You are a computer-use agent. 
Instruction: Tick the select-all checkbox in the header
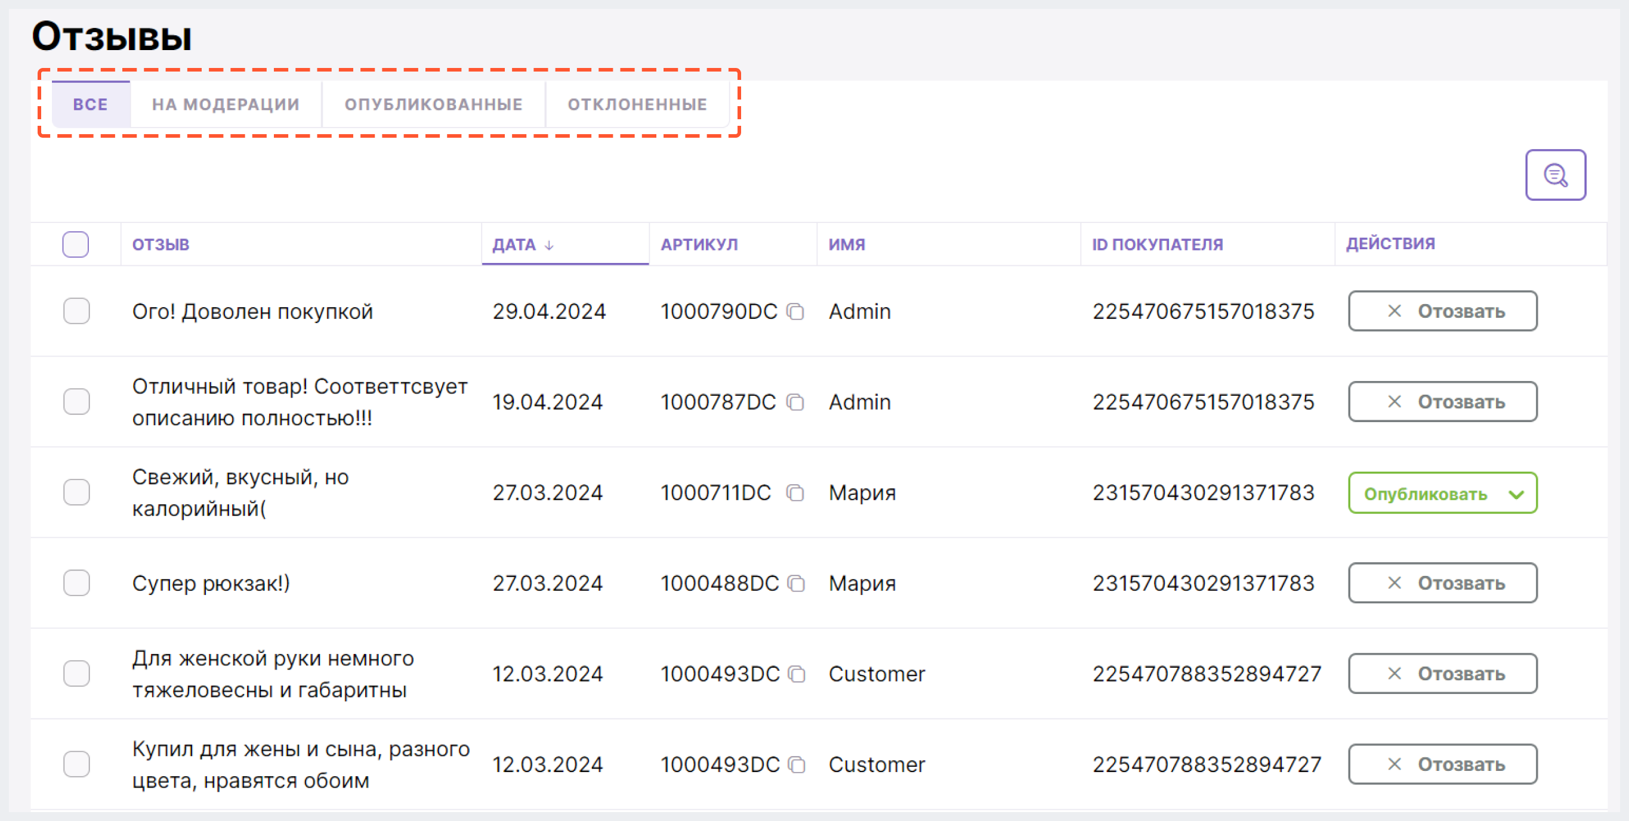pyautogui.click(x=75, y=244)
